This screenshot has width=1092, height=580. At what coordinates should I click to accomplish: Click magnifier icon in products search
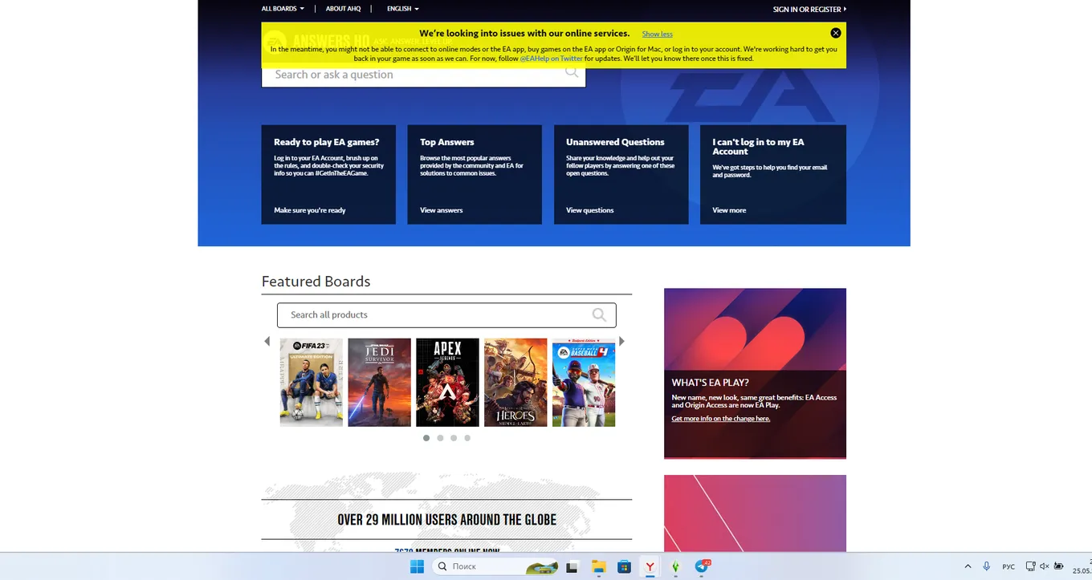(x=599, y=314)
